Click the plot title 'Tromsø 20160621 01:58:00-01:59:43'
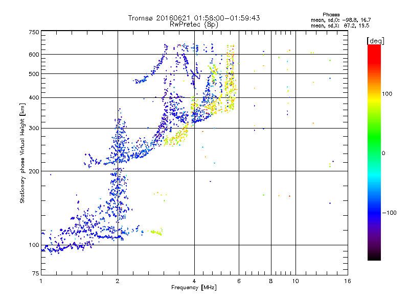 (194, 18)
